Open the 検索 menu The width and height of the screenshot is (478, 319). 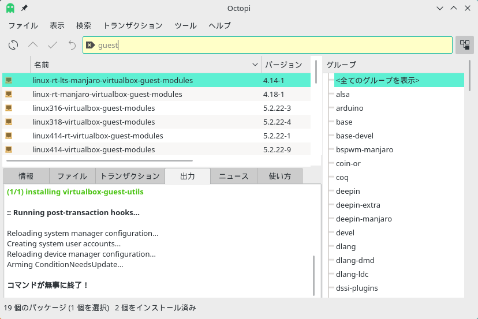pyautogui.click(x=84, y=25)
